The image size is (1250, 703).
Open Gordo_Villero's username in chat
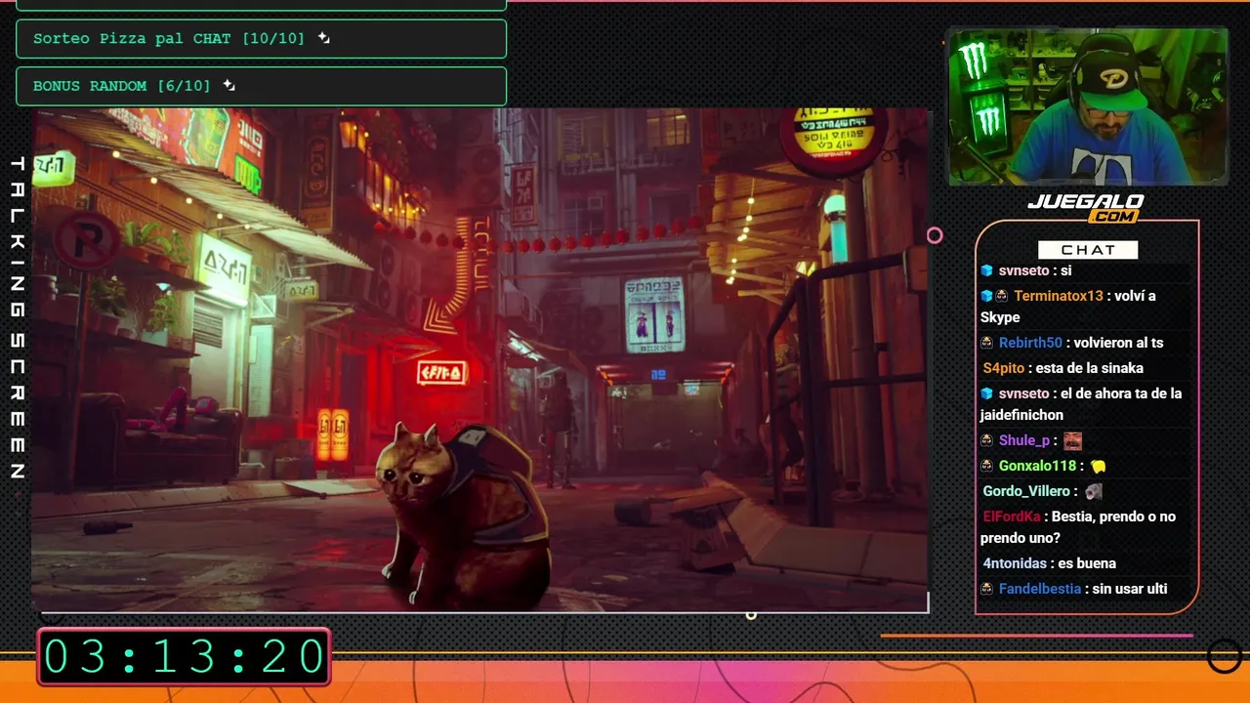coord(1026,491)
